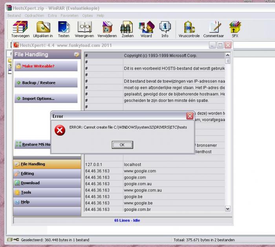275x247 pixels.
Task: Open the Opdrachten menu
Action: 35,16
